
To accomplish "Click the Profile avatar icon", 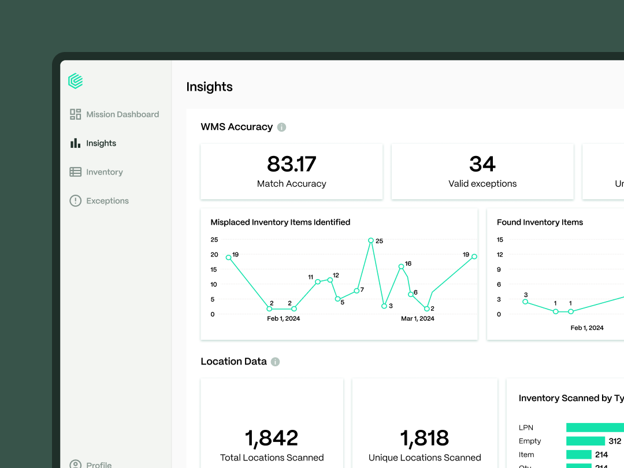I will [75, 464].
